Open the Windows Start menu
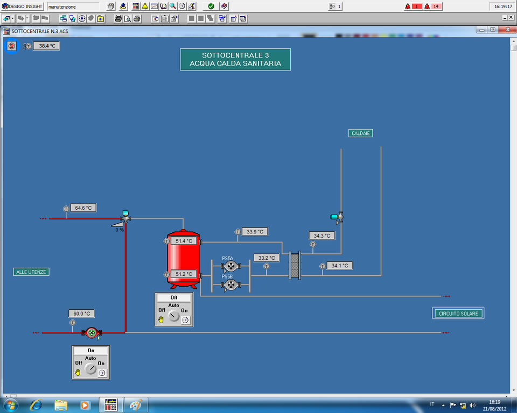517x413 pixels. pos(11,405)
